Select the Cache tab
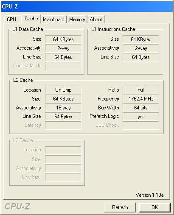The width and height of the screenshot is (174, 215). (31, 19)
